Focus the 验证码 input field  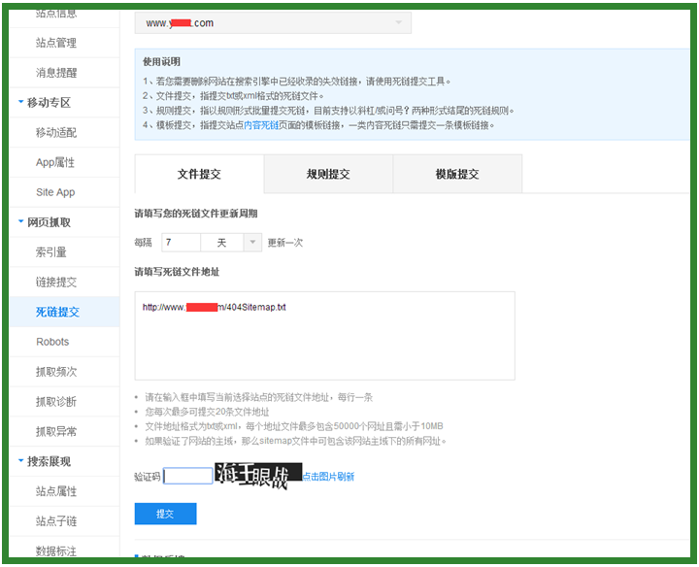[188, 476]
